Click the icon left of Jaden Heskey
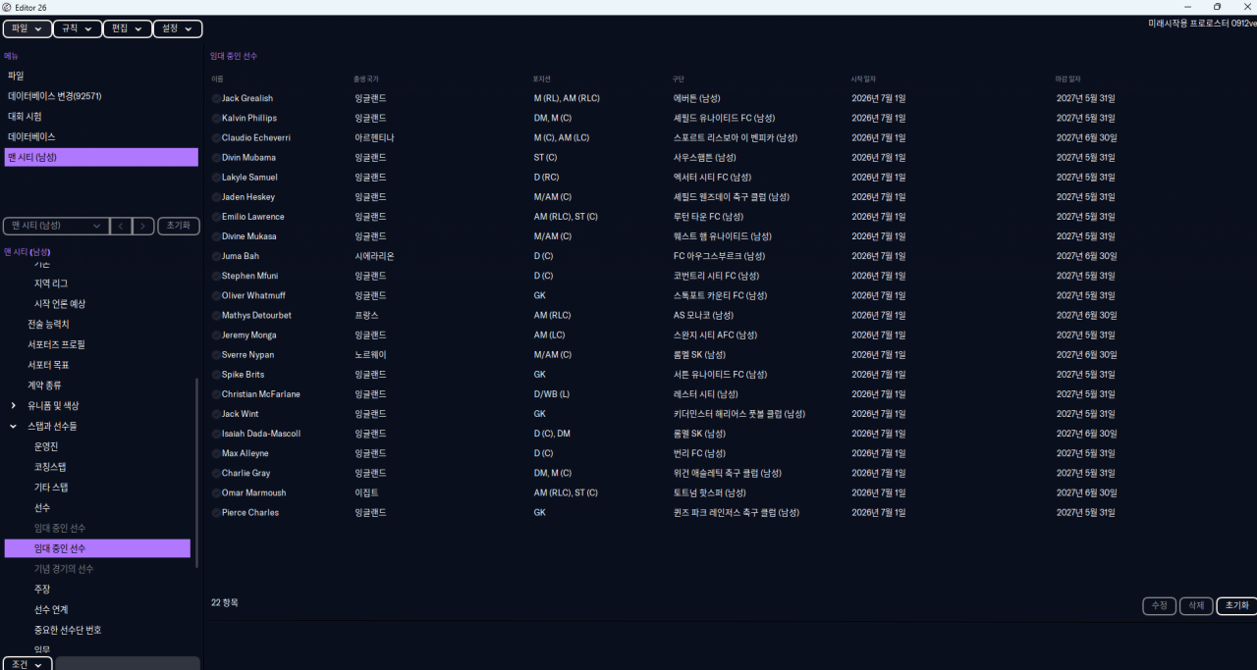1257x670 pixels. (216, 197)
